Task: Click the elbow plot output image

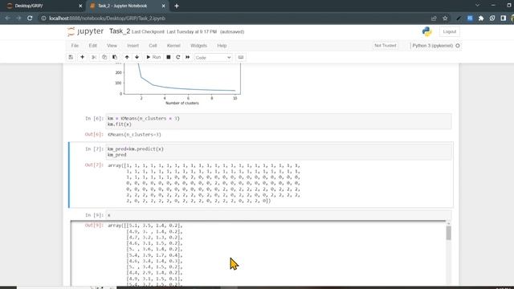Action: 178,84
